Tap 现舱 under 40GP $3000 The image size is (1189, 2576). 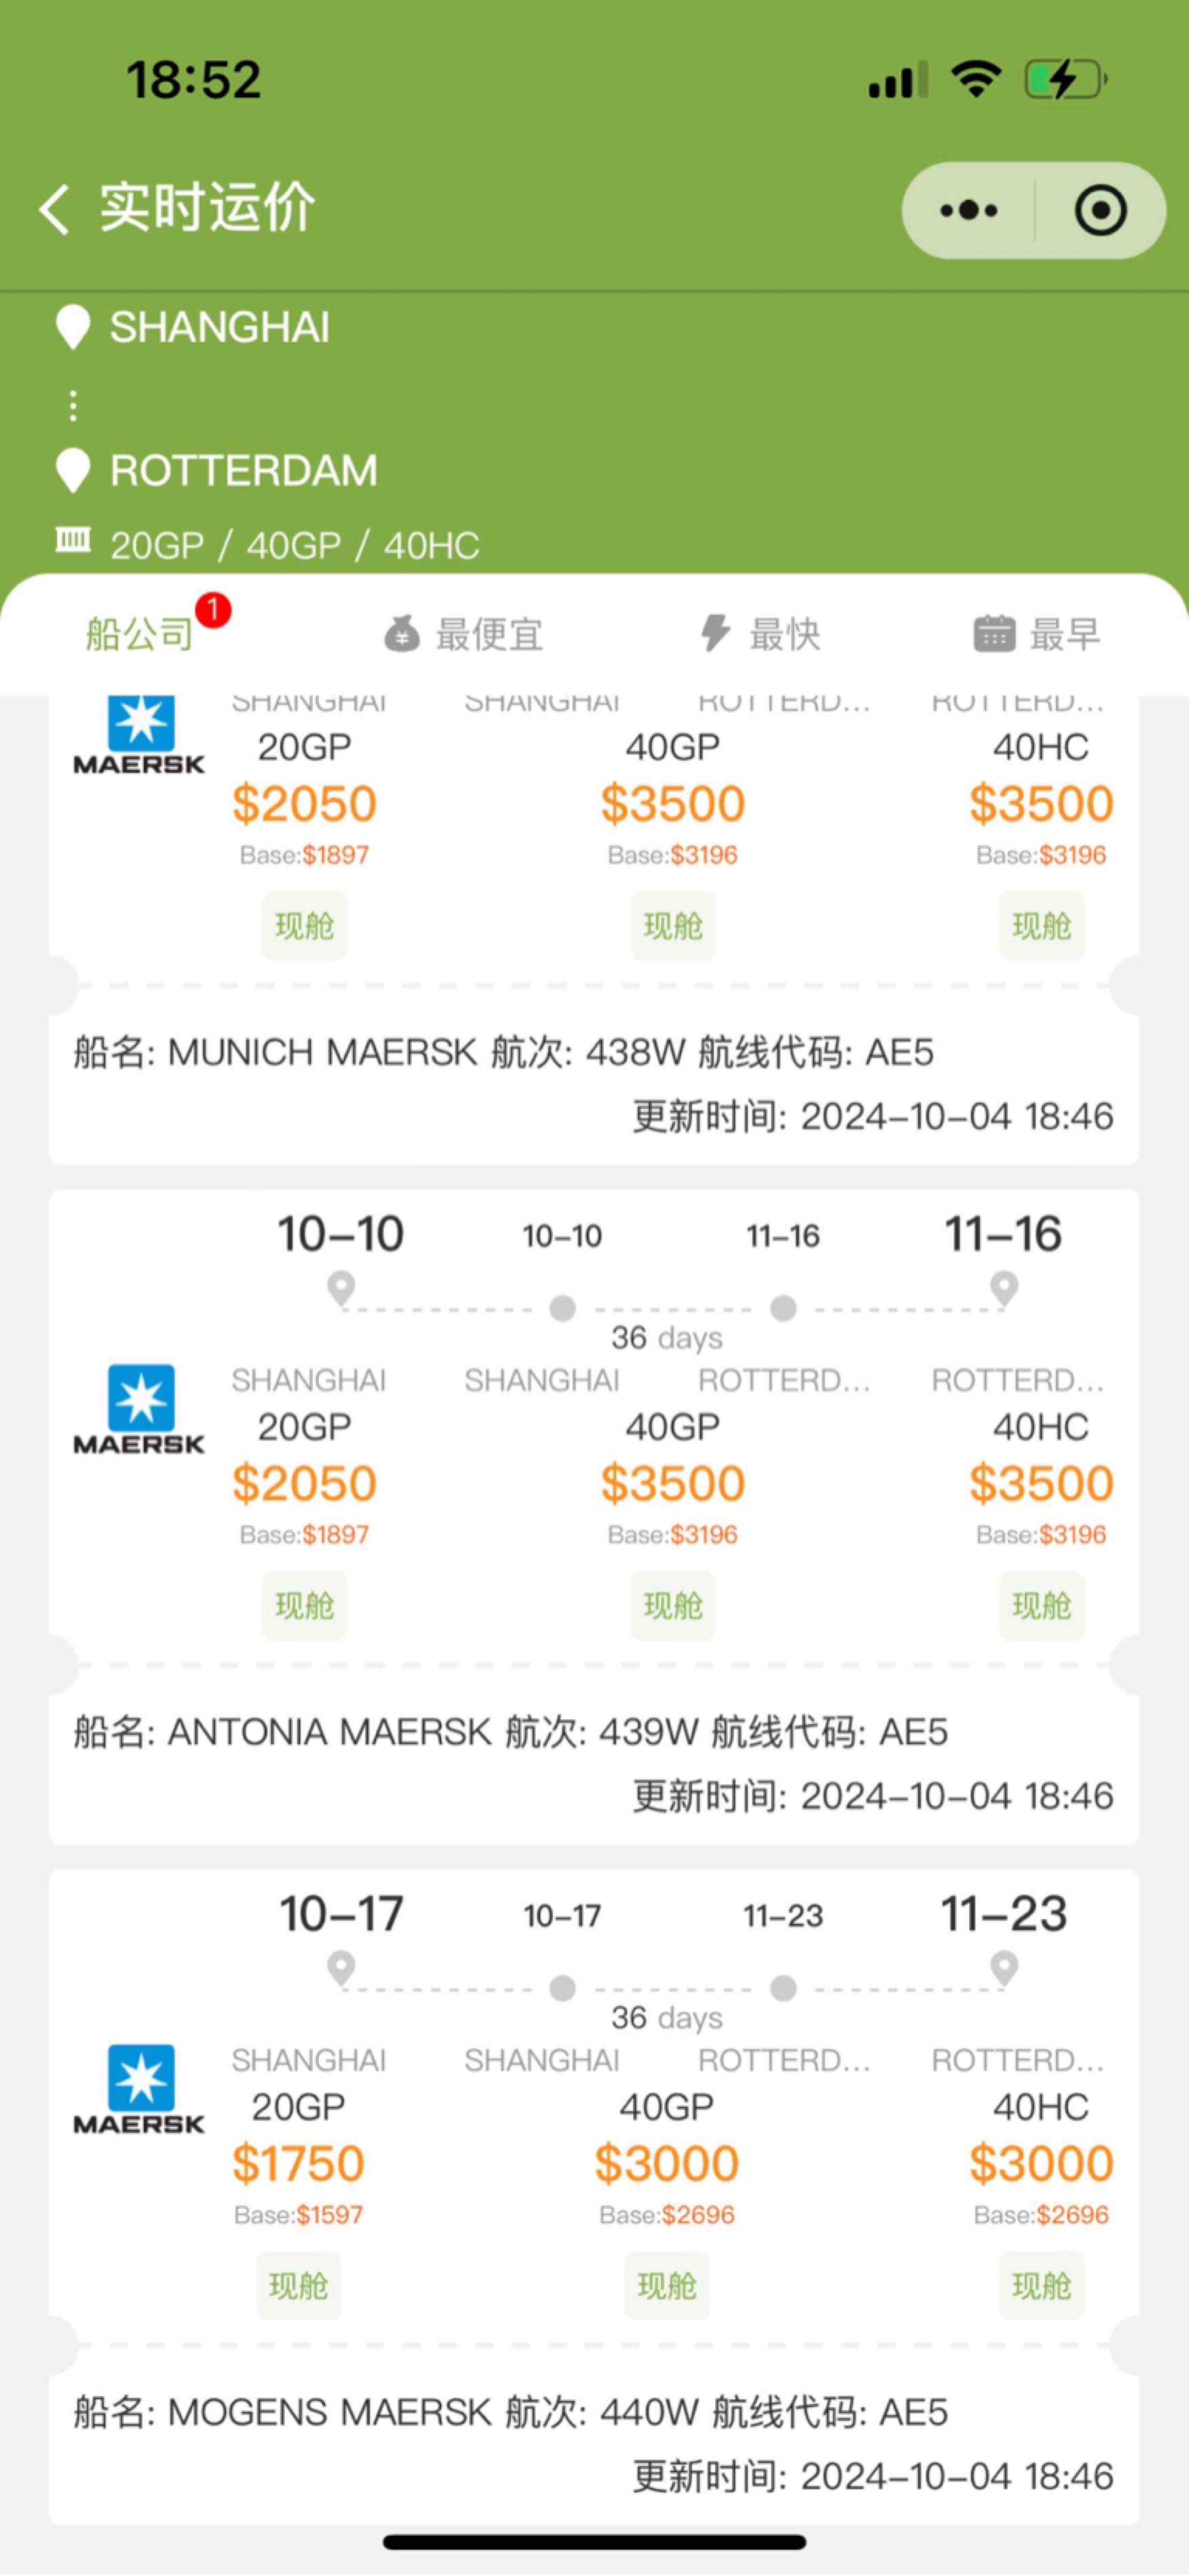(666, 2285)
